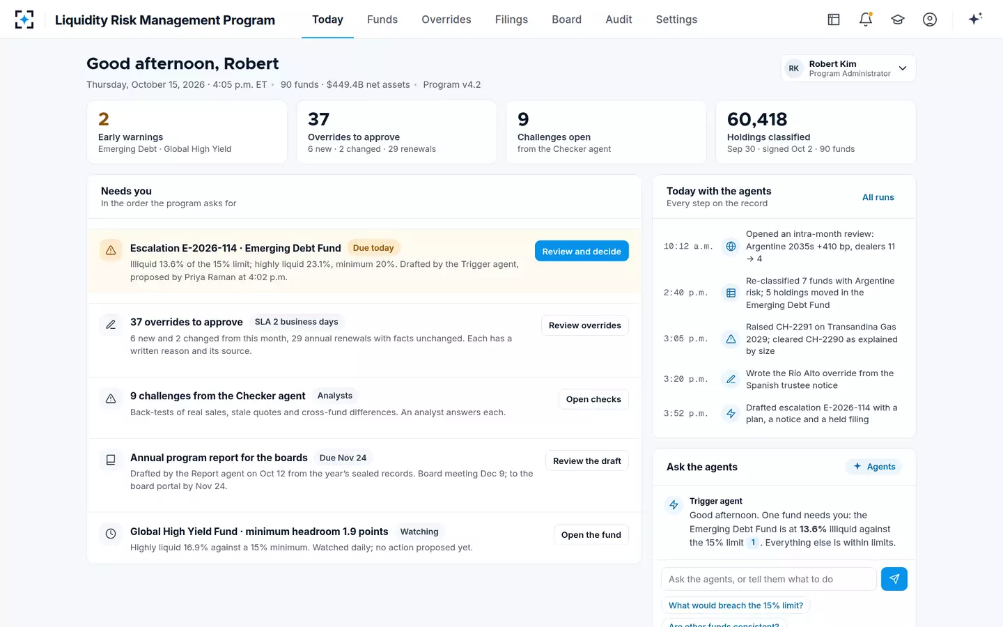Choose suggestion 'What would breach the 15% limit?'
1003x627 pixels.
tap(736, 605)
